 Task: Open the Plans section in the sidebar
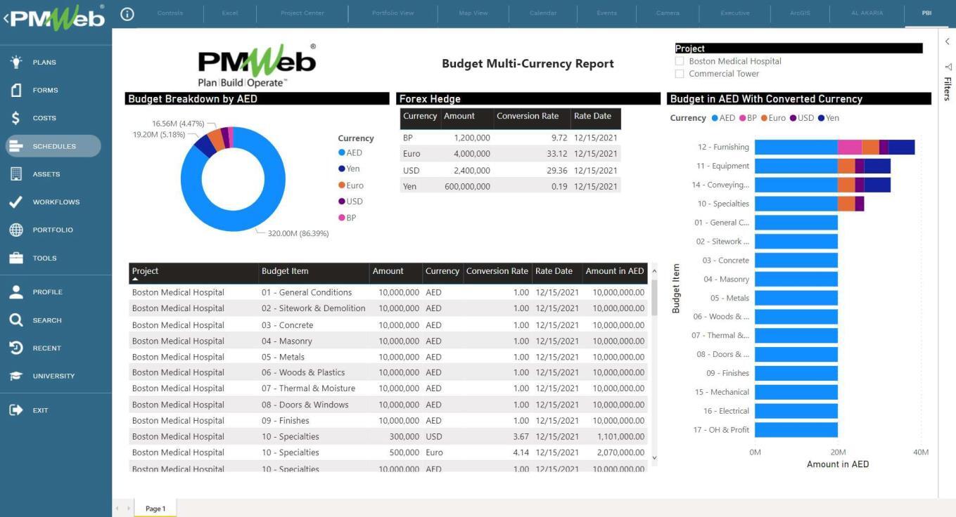coord(44,62)
